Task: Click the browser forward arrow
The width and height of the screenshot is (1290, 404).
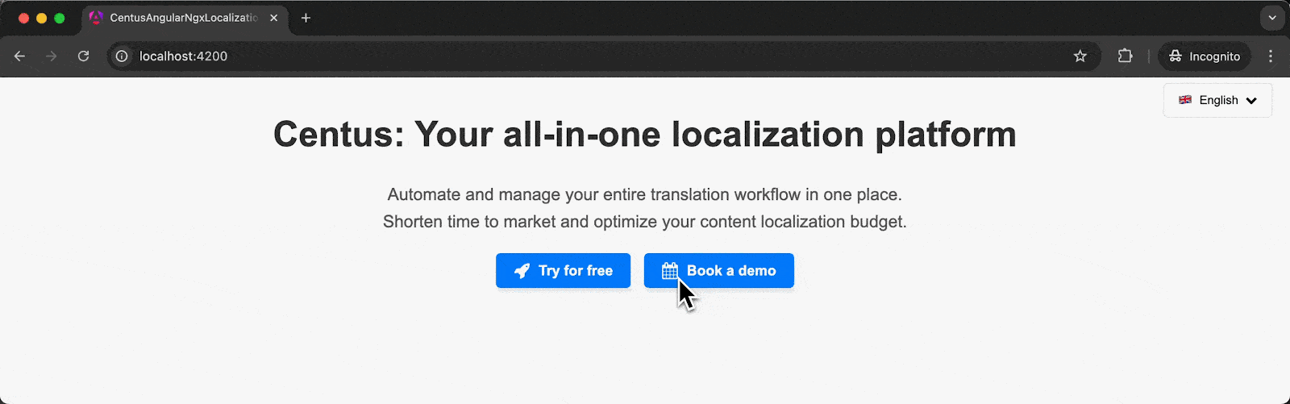Action: pyautogui.click(x=52, y=56)
